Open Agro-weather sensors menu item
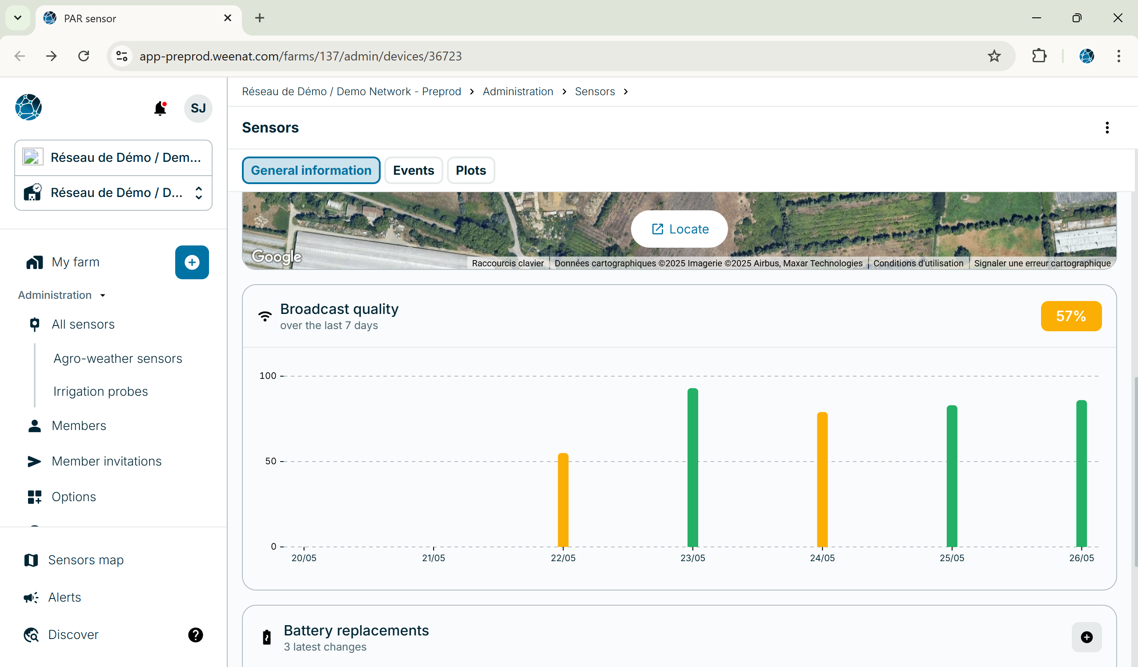This screenshot has width=1138, height=667. (x=118, y=358)
